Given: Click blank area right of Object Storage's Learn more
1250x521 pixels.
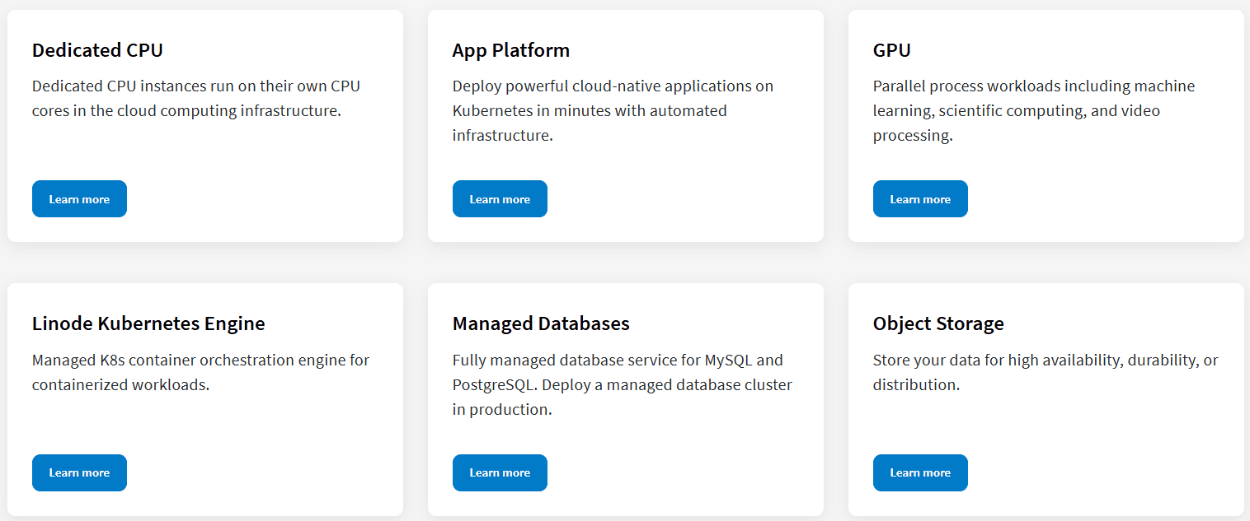Looking at the screenshot, I should click(x=1105, y=472).
